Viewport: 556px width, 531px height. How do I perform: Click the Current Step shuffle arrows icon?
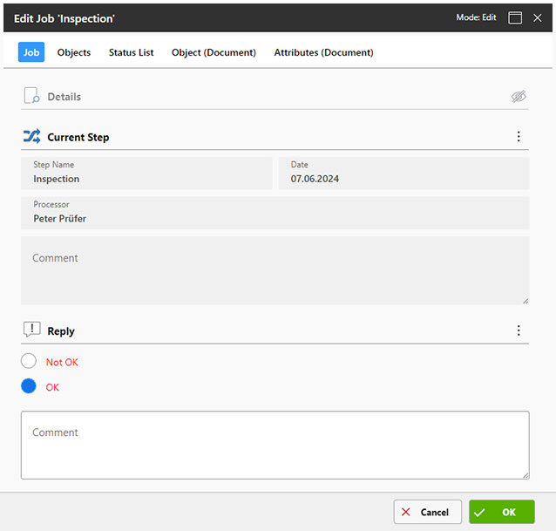pos(31,137)
